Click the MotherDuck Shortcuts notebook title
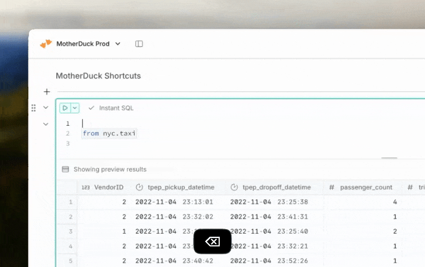Screen dimensions: 425x267 click(x=98, y=76)
